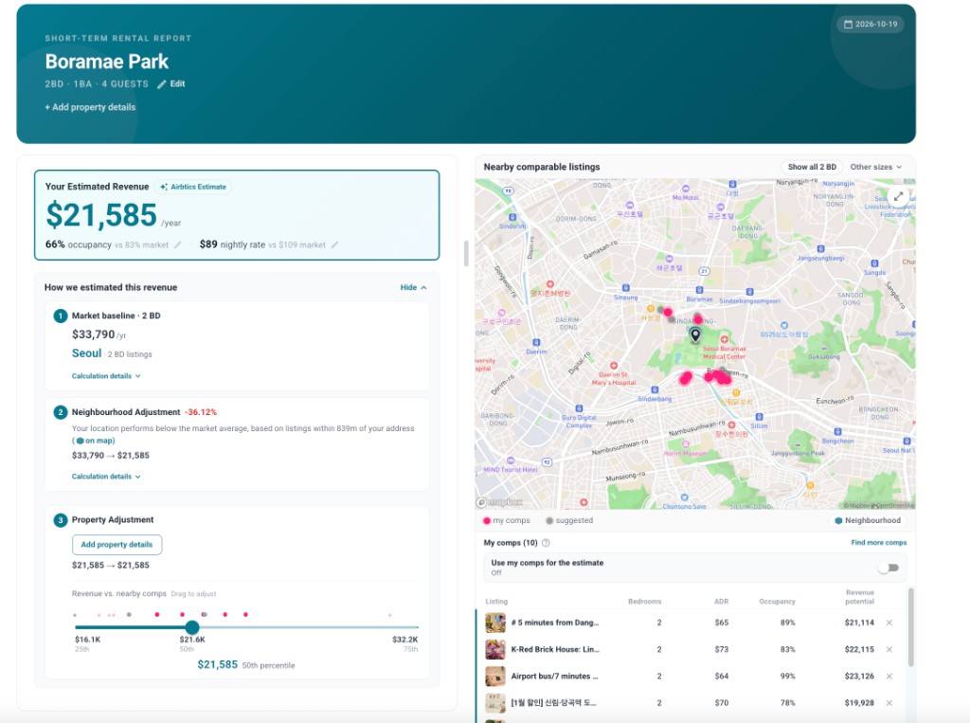Click Add property details button in step 3

coord(117,545)
